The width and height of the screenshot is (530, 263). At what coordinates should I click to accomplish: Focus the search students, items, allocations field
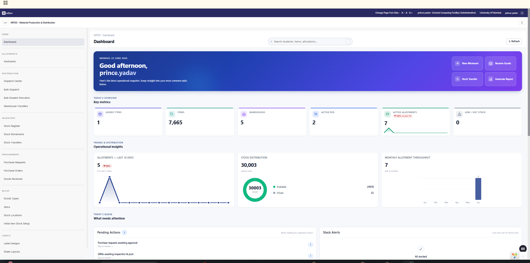(310, 42)
